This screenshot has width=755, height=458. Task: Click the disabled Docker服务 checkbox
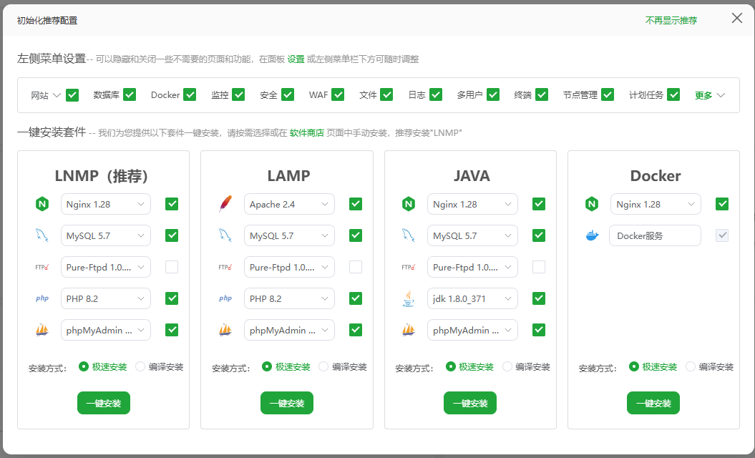722,235
